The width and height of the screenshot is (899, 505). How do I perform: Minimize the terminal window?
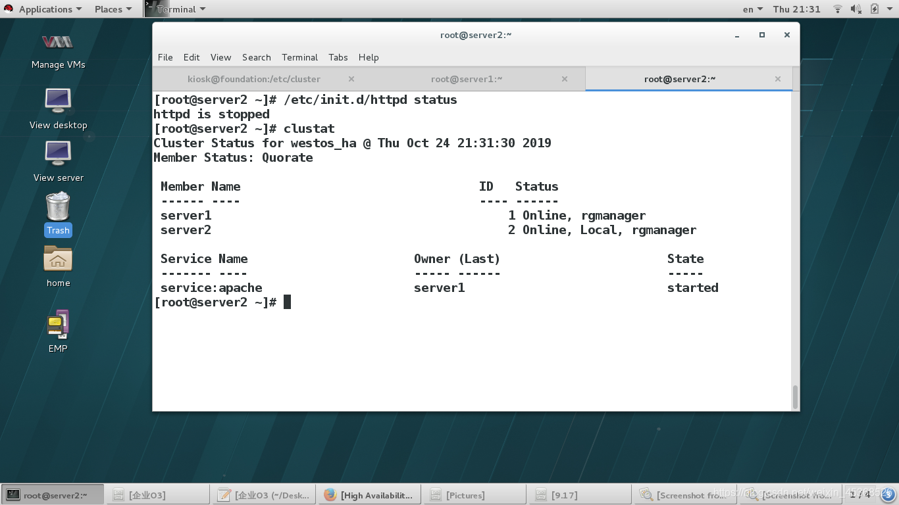click(738, 35)
